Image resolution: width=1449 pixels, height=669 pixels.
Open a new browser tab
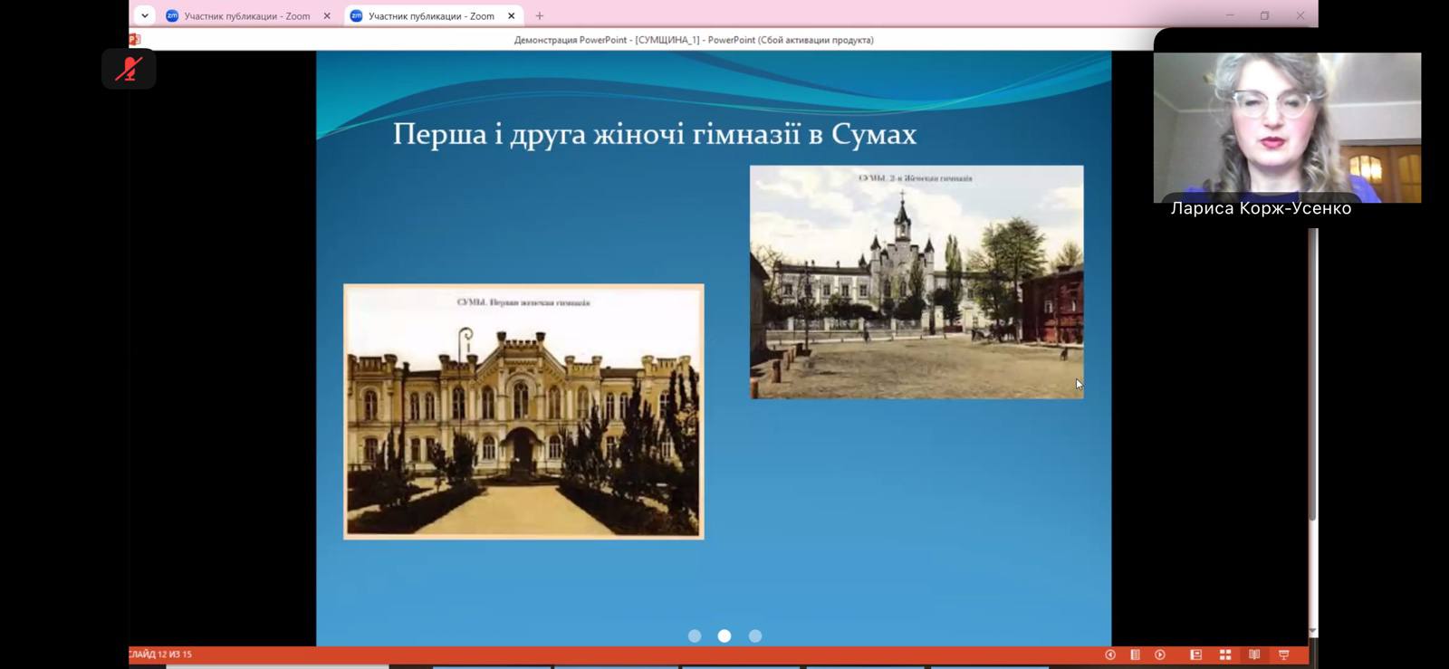[x=540, y=15]
